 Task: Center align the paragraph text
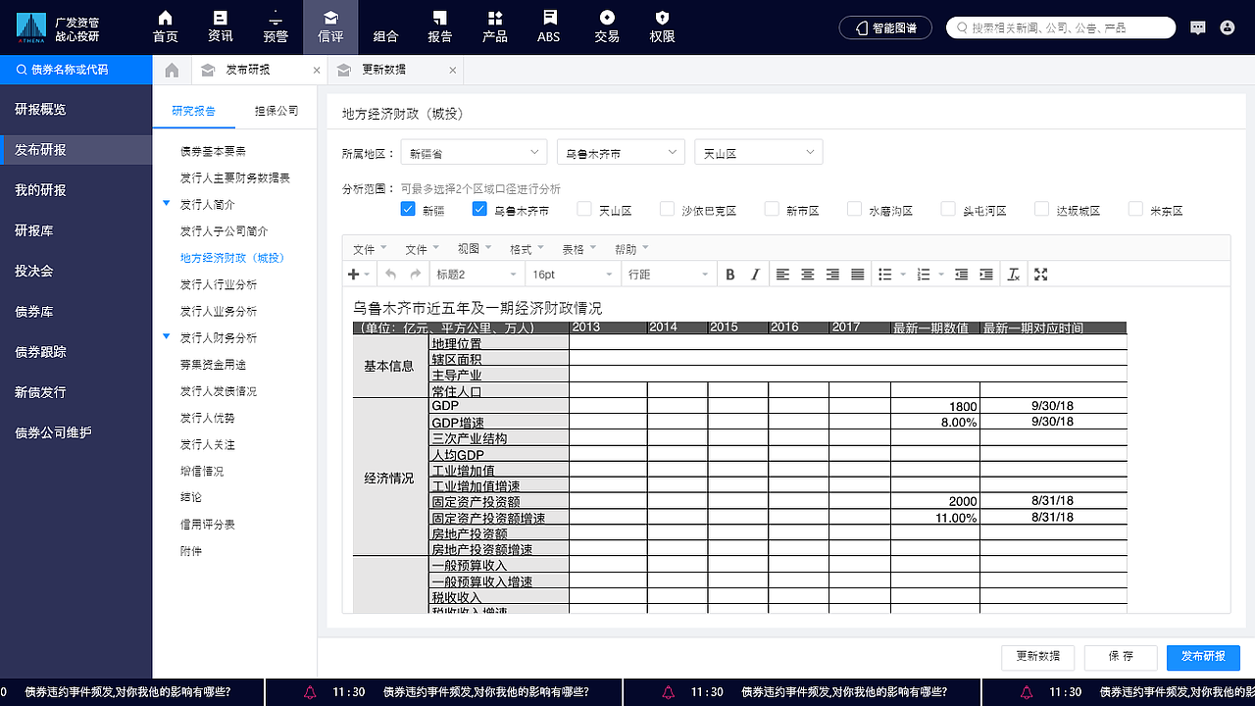807,275
